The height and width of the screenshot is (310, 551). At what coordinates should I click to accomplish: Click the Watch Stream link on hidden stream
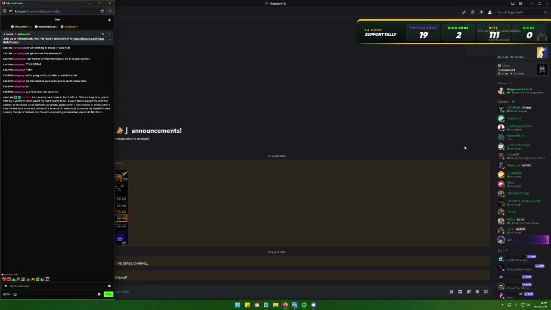coord(499,40)
